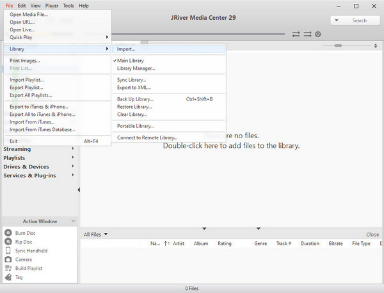Open the View menu

point(35,6)
